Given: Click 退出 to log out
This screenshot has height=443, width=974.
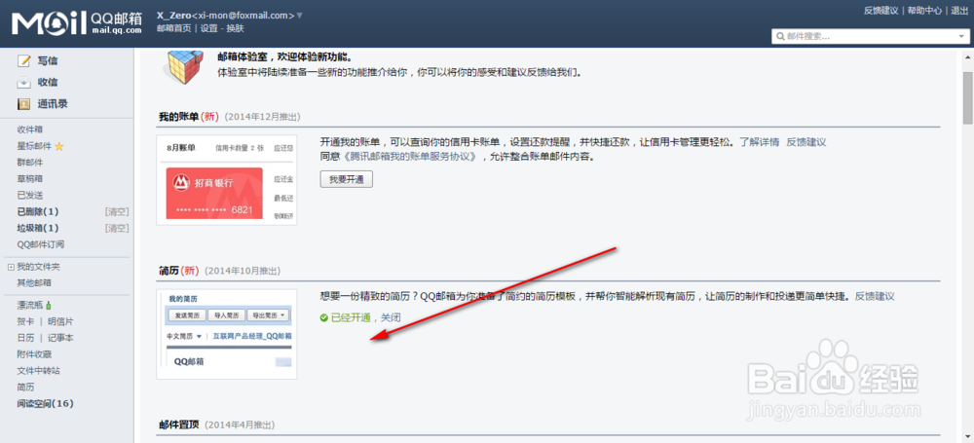Looking at the screenshot, I should (959, 11).
